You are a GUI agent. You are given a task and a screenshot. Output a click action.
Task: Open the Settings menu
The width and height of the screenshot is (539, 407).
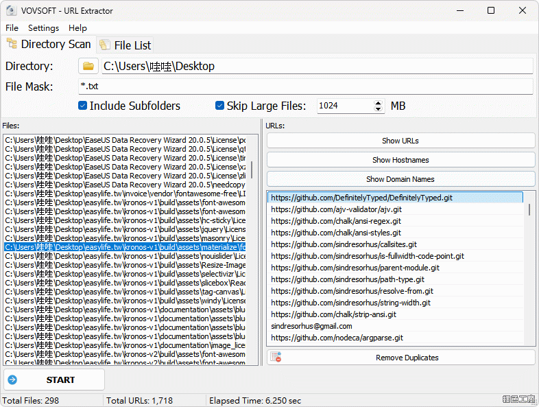(43, 28)
